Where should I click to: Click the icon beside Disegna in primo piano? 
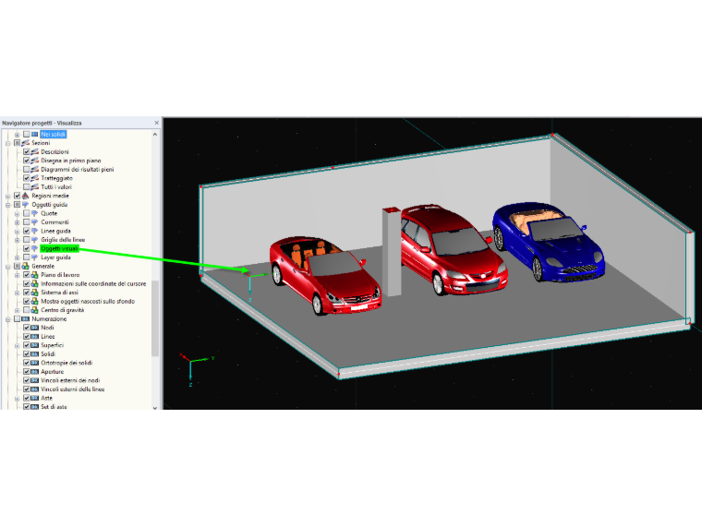(34, 161)
